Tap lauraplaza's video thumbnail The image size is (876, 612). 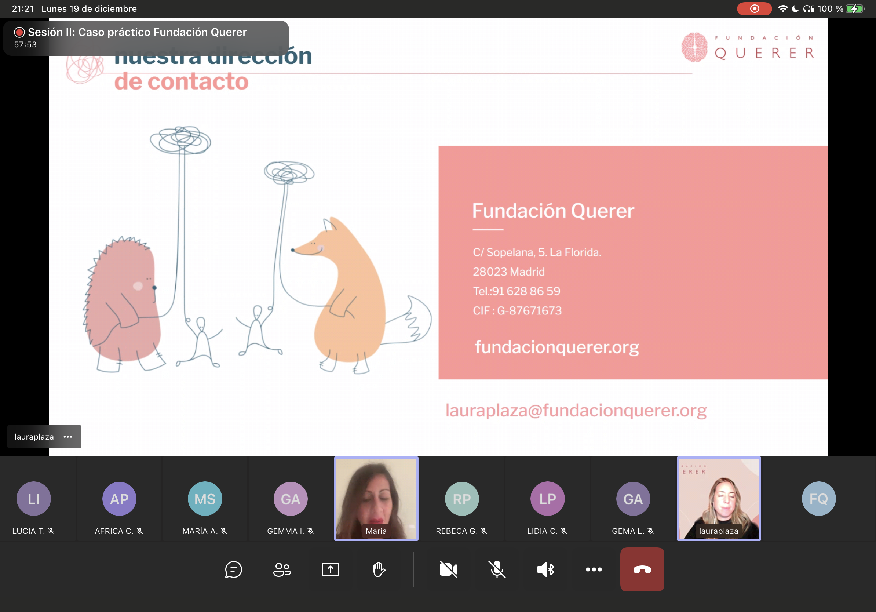point(719,498)
